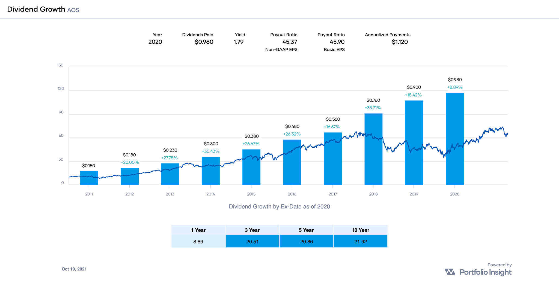Switch to the 10 Year growth column
Screen dimensions: 559x295
360,230
